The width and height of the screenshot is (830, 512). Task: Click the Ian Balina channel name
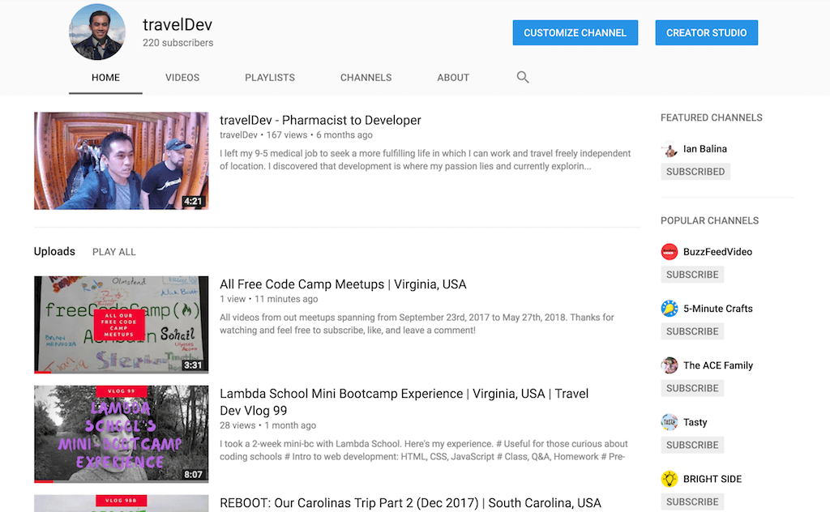tap(704, 149)
